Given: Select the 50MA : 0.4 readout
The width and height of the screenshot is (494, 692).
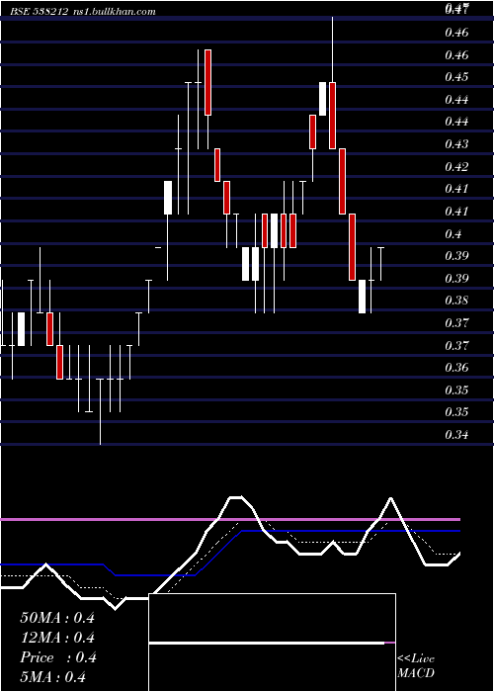Looking at the screenshot, I should (57, 618).
